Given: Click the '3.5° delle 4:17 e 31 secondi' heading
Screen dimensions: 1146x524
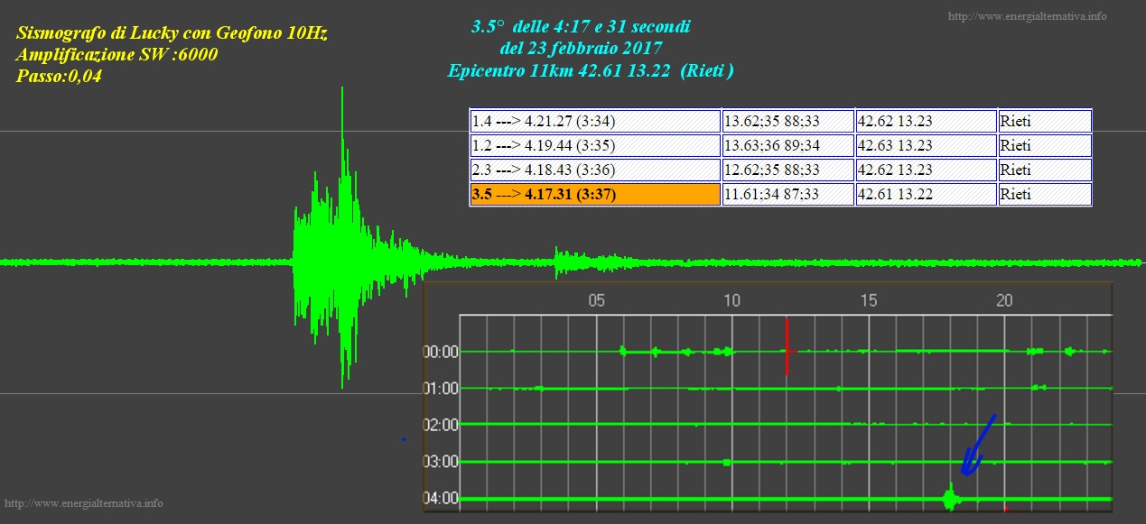Looking at the screenshot, I should (581, 27).
